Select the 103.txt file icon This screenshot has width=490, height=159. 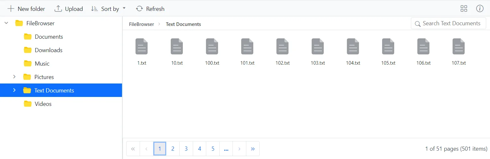tap(318, 46)
